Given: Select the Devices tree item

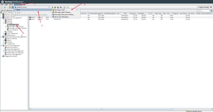Looking at the screenshot, I should (x=9, y=42).
